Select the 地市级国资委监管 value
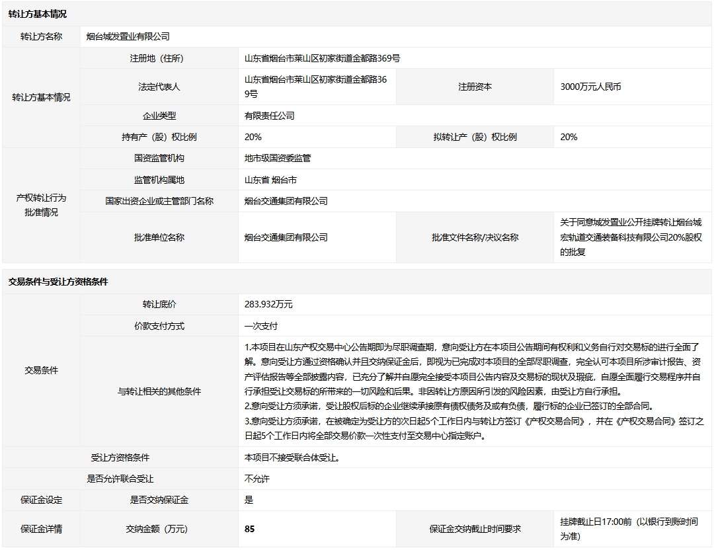Image resolution: width=714 pixels, height=550 pixels. tap(278, 158)
